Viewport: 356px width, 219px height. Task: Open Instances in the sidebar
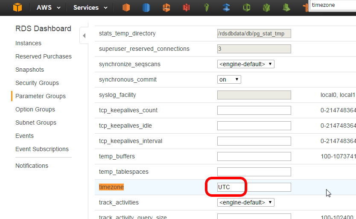point(28,43)
